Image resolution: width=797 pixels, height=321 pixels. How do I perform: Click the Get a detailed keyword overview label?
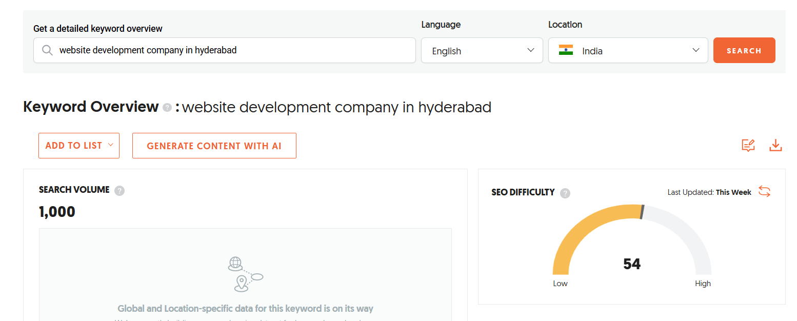[x=98, y=29]
